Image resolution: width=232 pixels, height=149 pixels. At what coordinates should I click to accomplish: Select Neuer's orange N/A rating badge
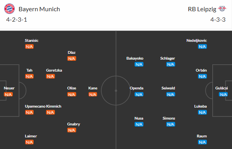pos(8,94)
